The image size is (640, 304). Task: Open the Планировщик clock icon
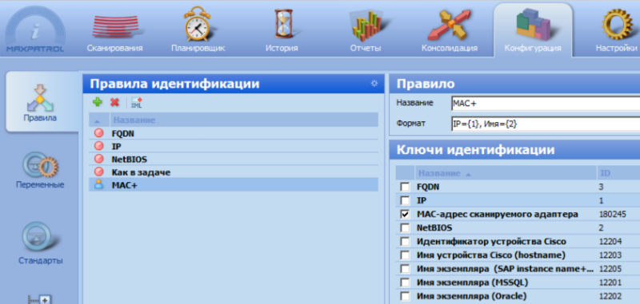198,24
